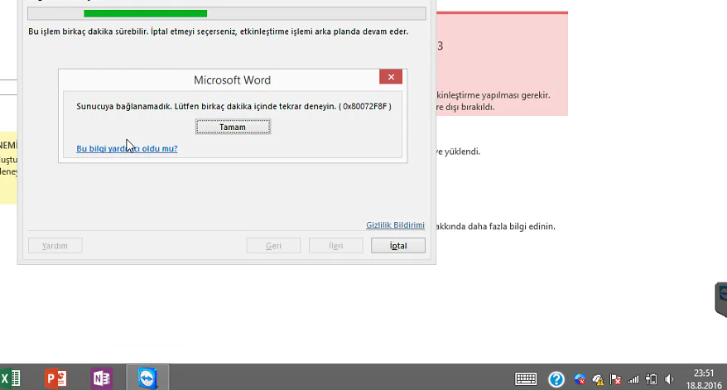727x390 pixels.
Task: Open the shield tray icon with red X
Action: tap(580, 379)
